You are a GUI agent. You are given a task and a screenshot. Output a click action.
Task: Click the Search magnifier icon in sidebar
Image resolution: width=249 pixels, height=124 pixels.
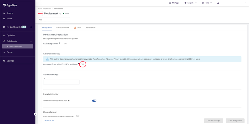tap(4, 13)
